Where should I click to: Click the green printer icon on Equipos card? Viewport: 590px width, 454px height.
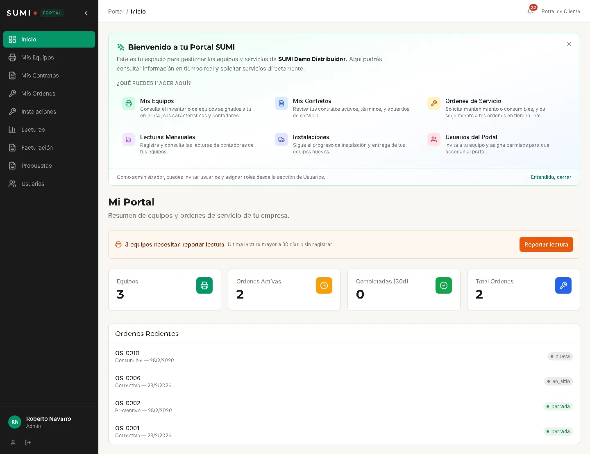pos(204,285)
